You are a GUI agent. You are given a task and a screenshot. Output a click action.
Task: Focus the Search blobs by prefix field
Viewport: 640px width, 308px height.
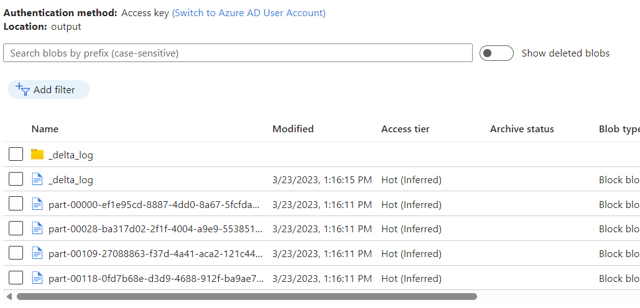[x=238, y=53]
